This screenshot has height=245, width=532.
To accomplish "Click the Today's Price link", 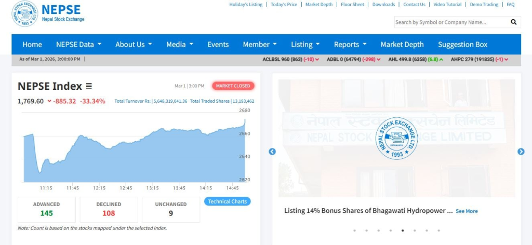I will point(284,4).
